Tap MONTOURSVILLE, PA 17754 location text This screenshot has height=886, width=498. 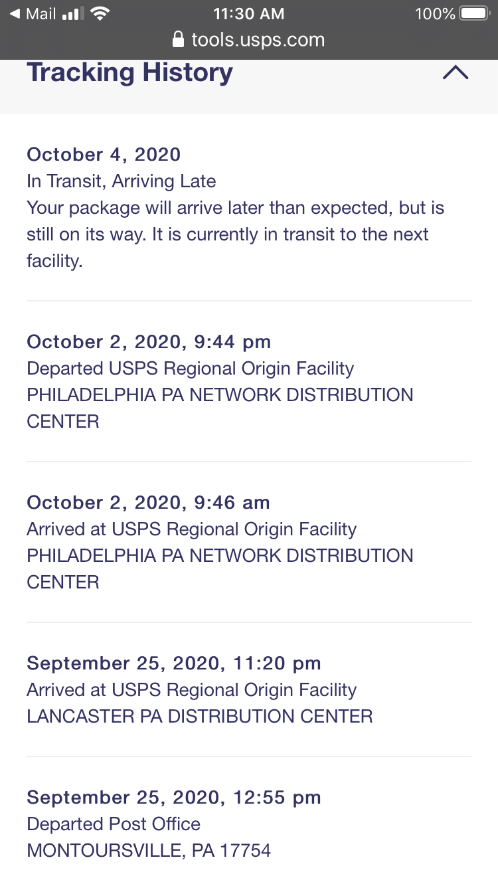[x=149, y=851]
